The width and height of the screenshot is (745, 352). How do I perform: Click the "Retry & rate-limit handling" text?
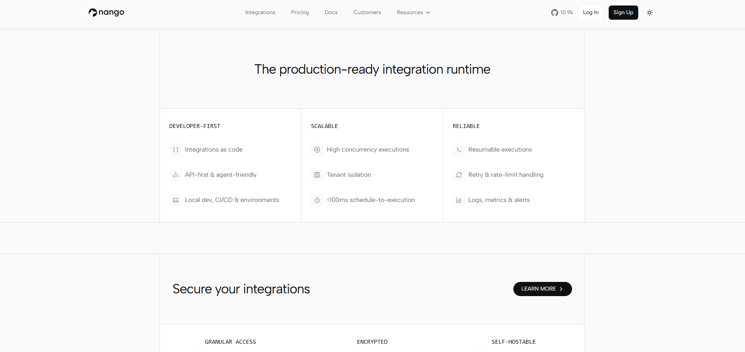point(506,175)
